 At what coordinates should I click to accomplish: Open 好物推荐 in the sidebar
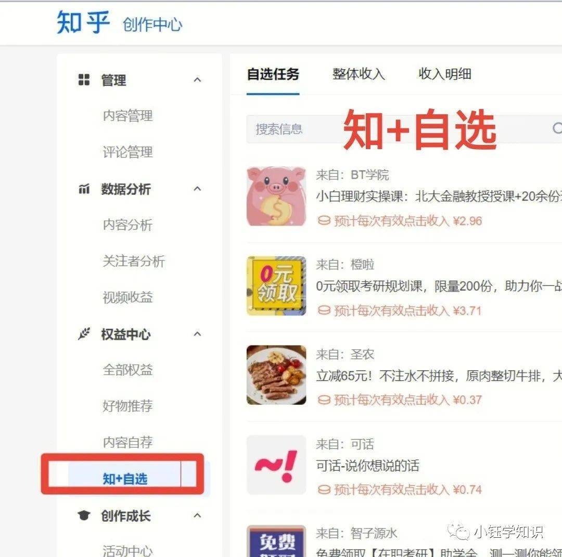pyautogui.click(x=127, y=406)
